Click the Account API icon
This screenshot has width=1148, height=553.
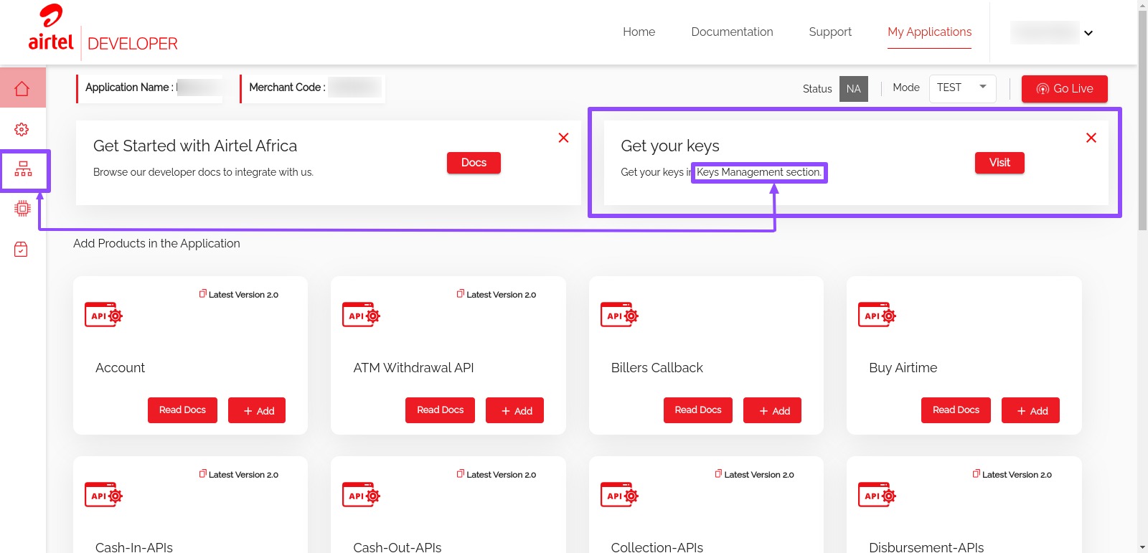(x=103, y=315)
